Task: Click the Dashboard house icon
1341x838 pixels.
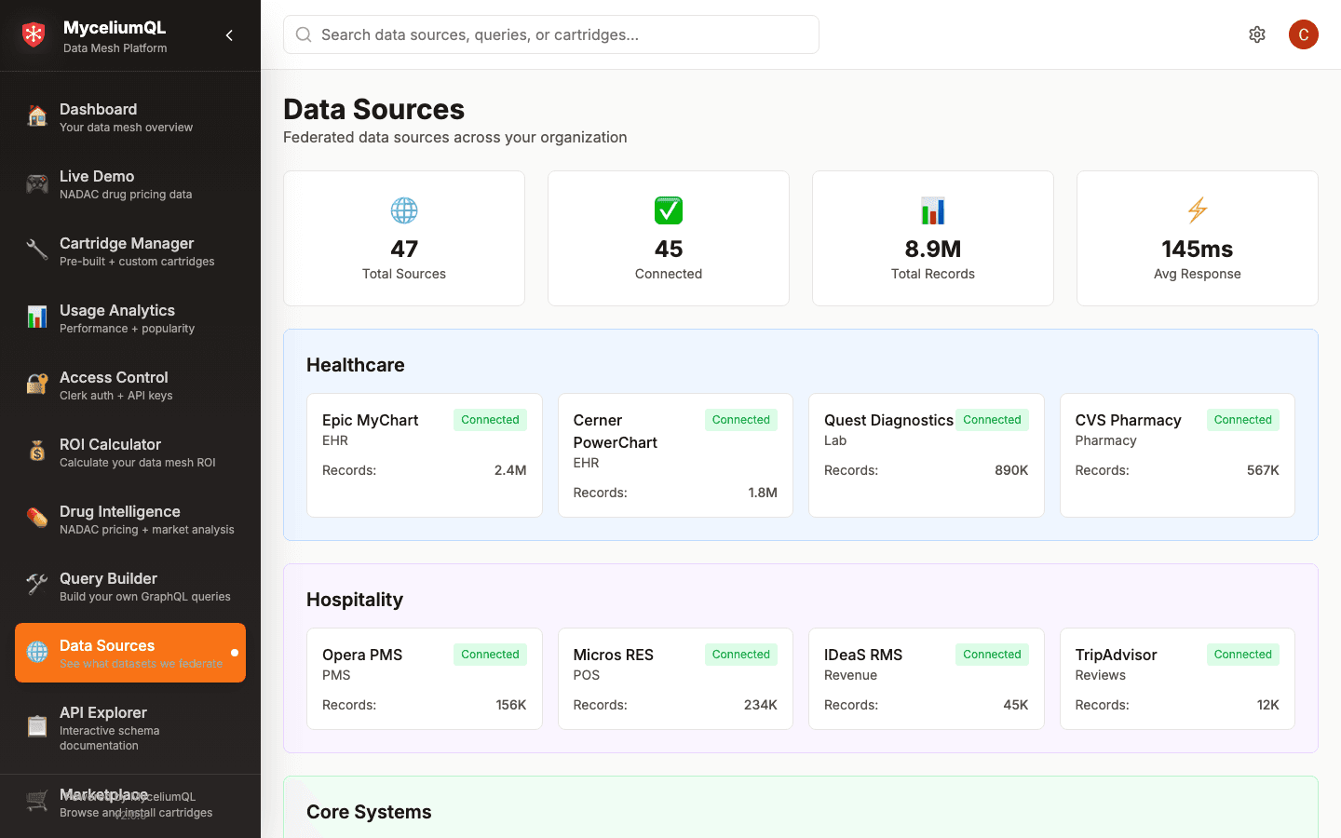Action: (x=37, y=116)
